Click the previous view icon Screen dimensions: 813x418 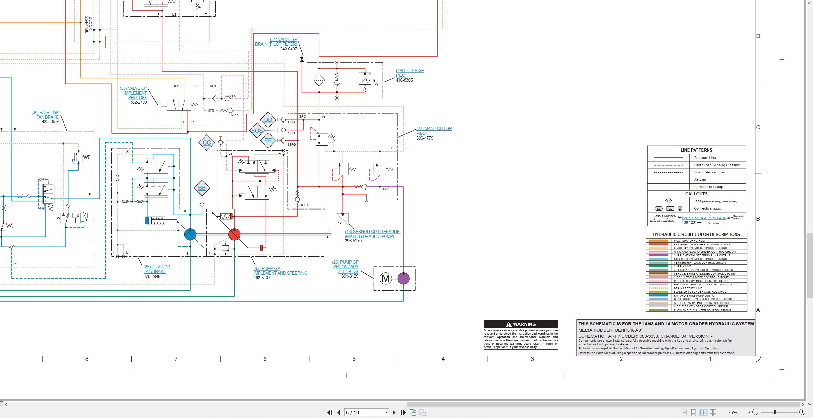coord(413,412)
